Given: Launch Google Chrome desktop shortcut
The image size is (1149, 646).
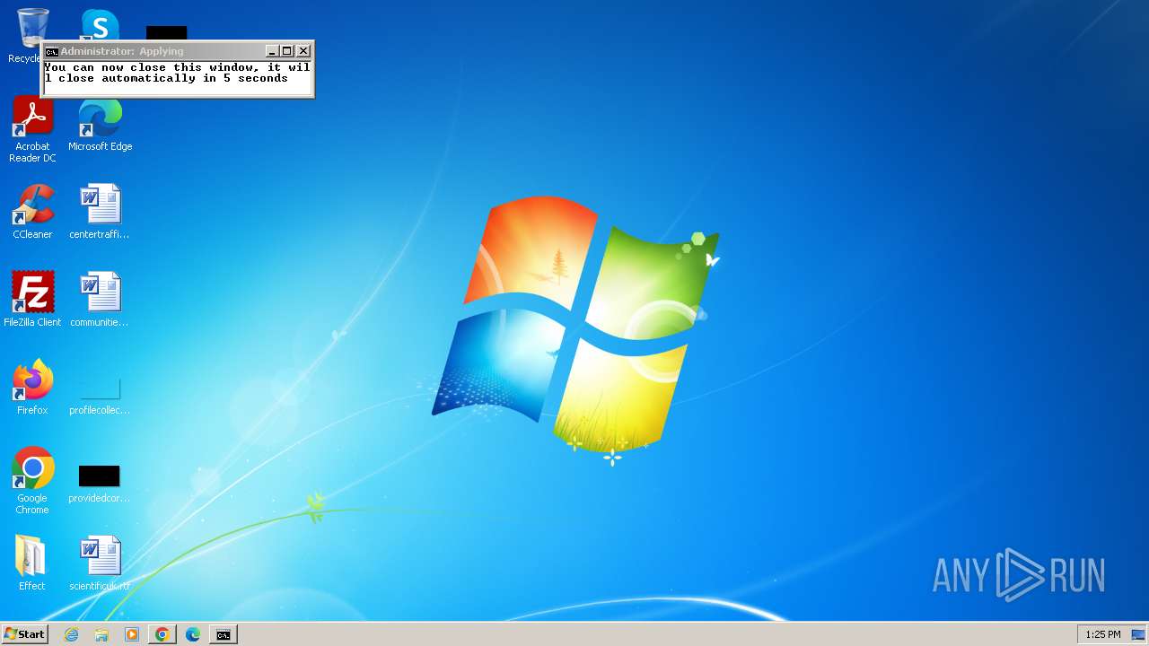Looking at the screenshot, I should click(x=32, y=481).
